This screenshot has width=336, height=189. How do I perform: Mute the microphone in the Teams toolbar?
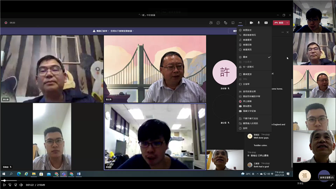click(x=259, y=23)
